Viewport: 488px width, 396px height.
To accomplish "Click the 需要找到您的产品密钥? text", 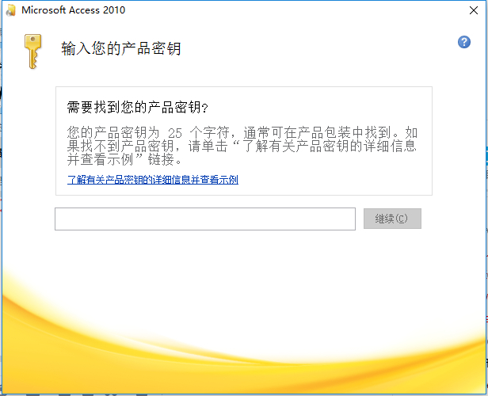I will pos(137,108).
